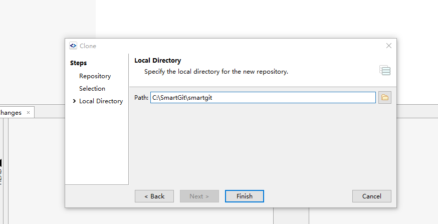Screen dimensions: 438x224
Task: Click the Local Directory heading text
Action: coord(157,61)
